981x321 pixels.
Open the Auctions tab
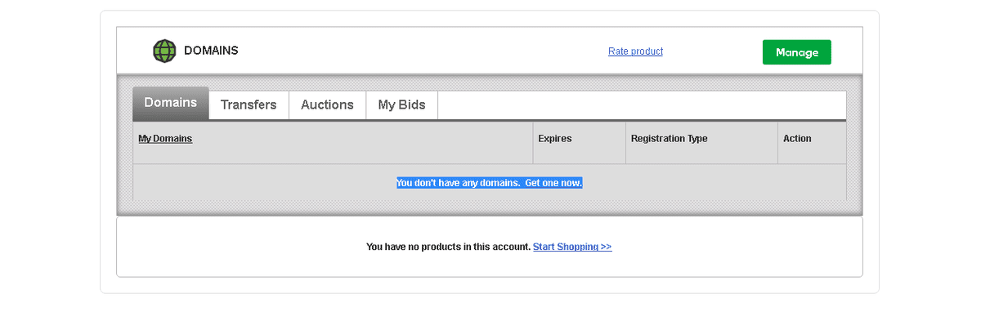click(x=327, y=105)
